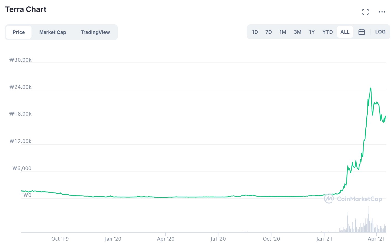Click the ₩0 axis label

[27, 195]
